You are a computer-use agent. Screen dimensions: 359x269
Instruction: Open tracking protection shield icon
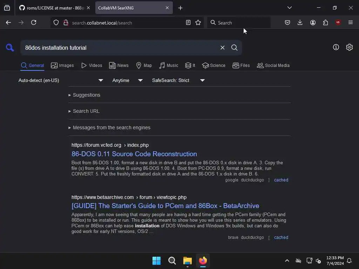click(x=56, y=22)
